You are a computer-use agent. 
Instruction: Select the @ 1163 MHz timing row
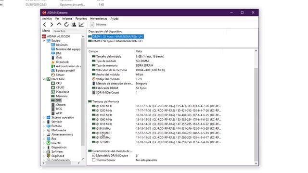156,115
